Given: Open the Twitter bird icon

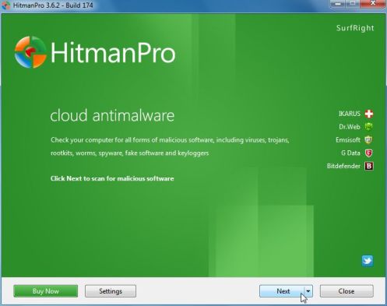Looking at the screenshot, I should (x=368, y=261).
